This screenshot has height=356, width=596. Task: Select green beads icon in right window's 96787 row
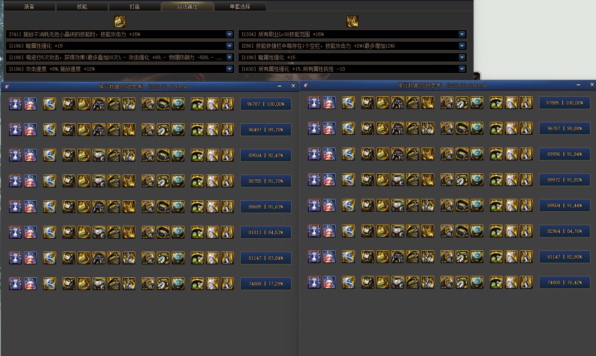pyautogui.click(x=496, y=128)
